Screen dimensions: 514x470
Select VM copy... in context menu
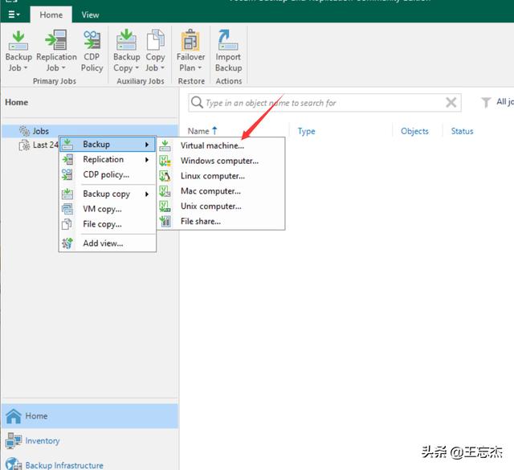[107, 209]
